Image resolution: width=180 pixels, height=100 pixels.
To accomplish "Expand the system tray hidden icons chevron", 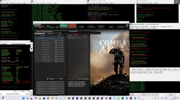I will point(152,98).
